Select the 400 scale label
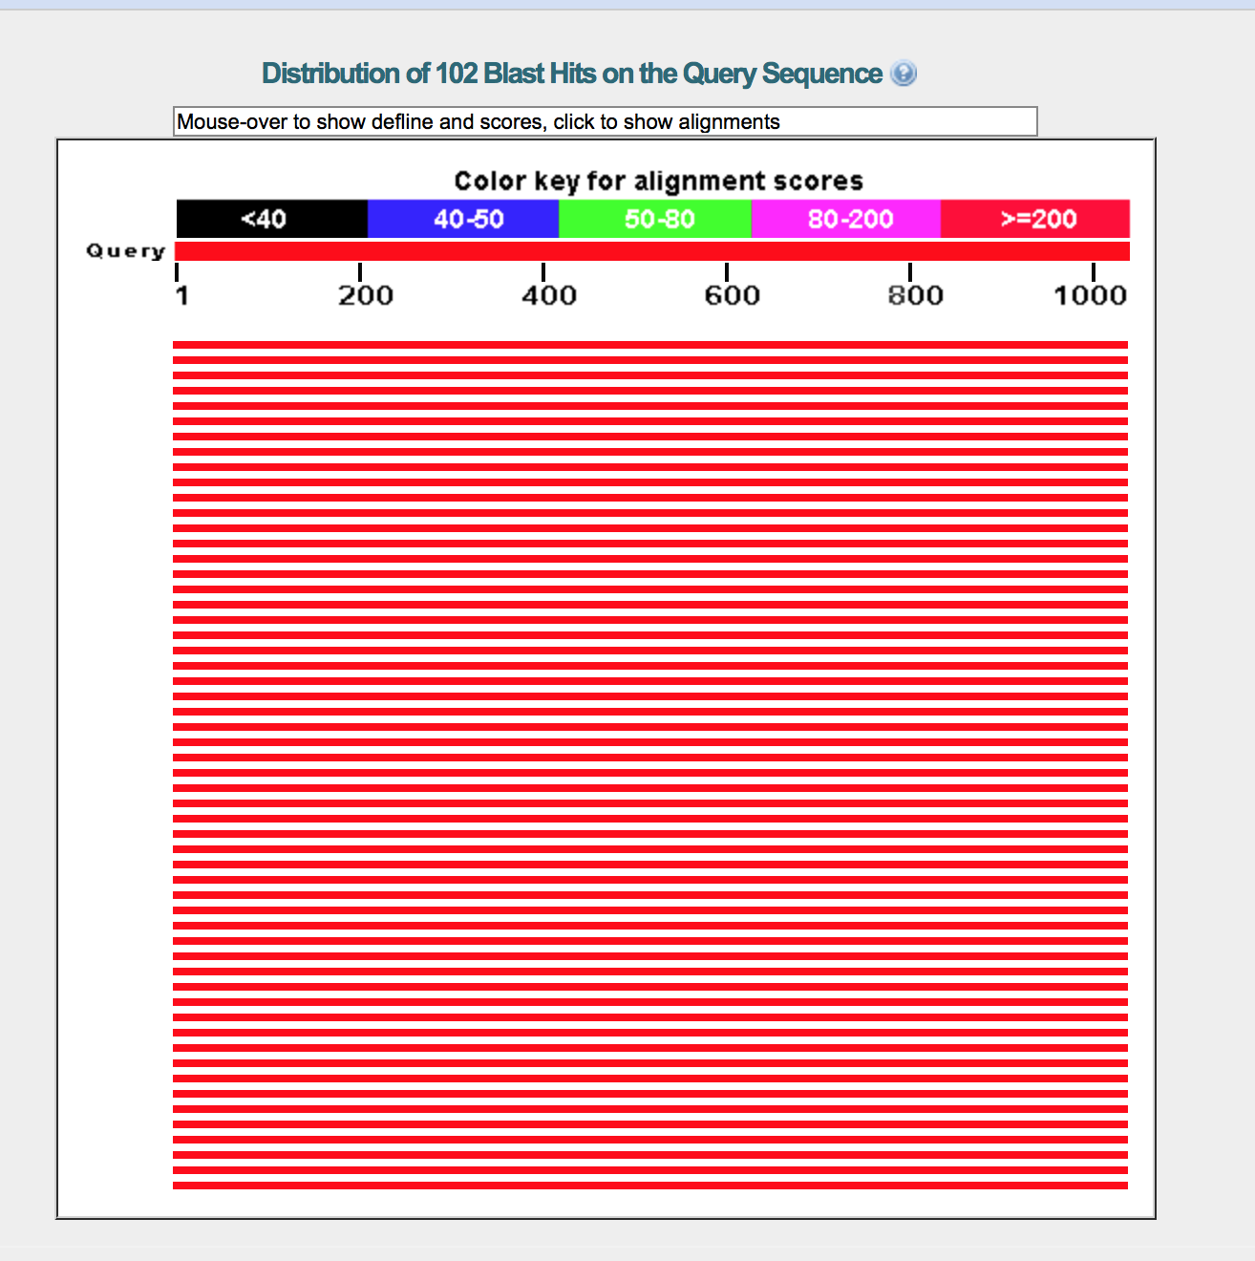The width and height of the screenshot is (1255, 1261). [548, 295]
